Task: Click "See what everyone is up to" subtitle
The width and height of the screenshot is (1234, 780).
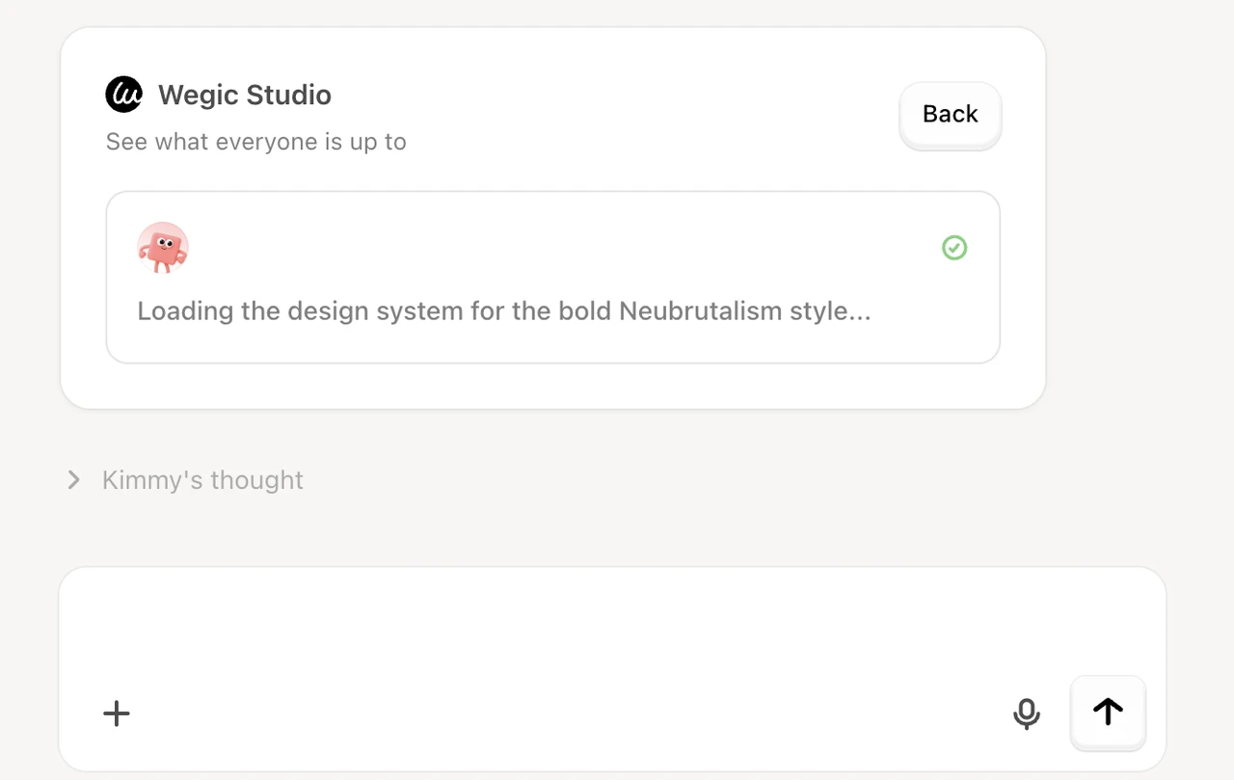Action: 255,142
